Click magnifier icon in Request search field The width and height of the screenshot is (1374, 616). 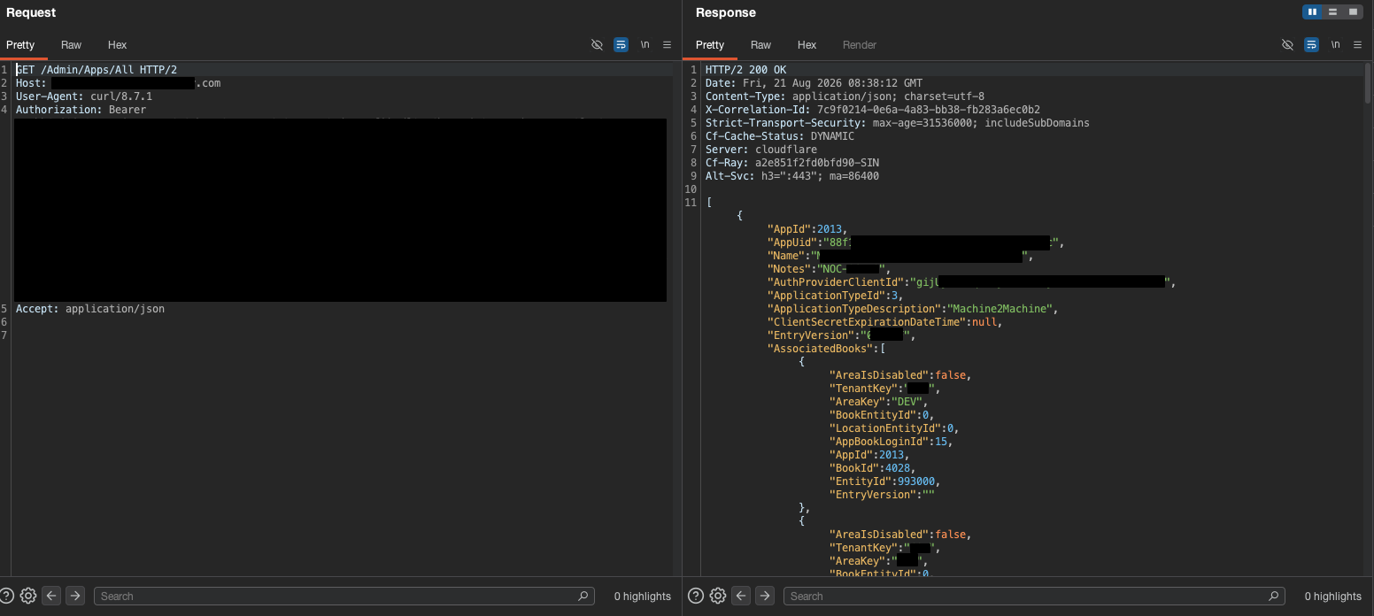(x=583, y=596)
